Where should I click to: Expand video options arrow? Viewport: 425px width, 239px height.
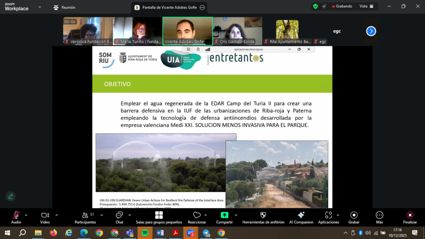pyautogui.click(x=56, y=215)
